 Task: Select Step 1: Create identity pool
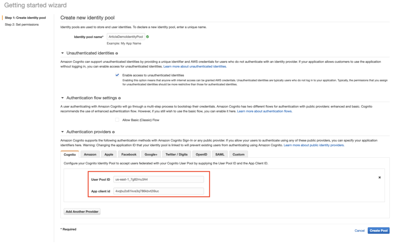(25, 18)
